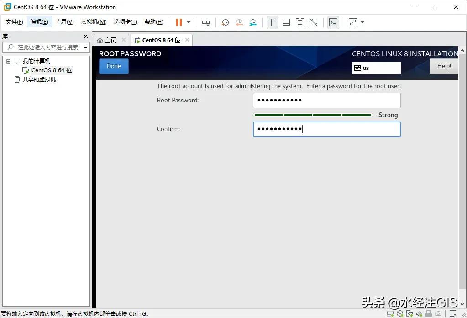Collapse the 我的计算机 tree node
467x318 pixels.
tap(8, 61)
